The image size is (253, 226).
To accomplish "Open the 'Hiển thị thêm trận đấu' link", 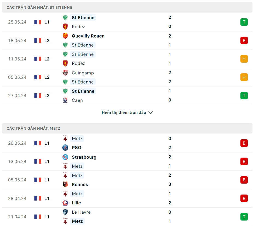I will (x=124, y=112).
